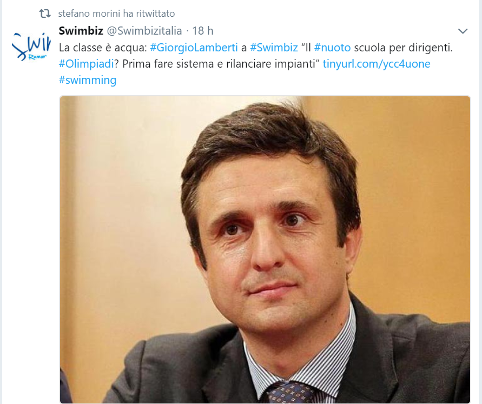Click the "La classe è acqua:" tweet text

click(x=103, y=48)
